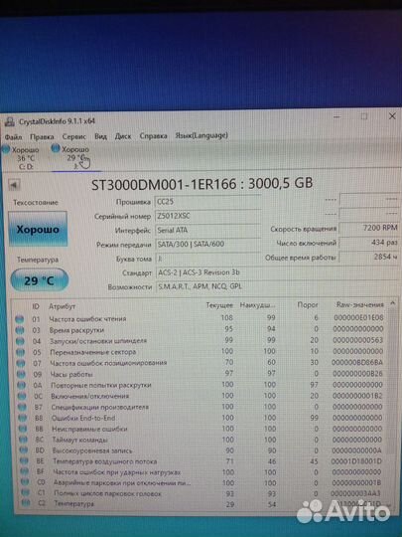The height and width of the screenshot is (537, 402).
Task: Click the Текущее column header
Action: [x=219, y=305]
